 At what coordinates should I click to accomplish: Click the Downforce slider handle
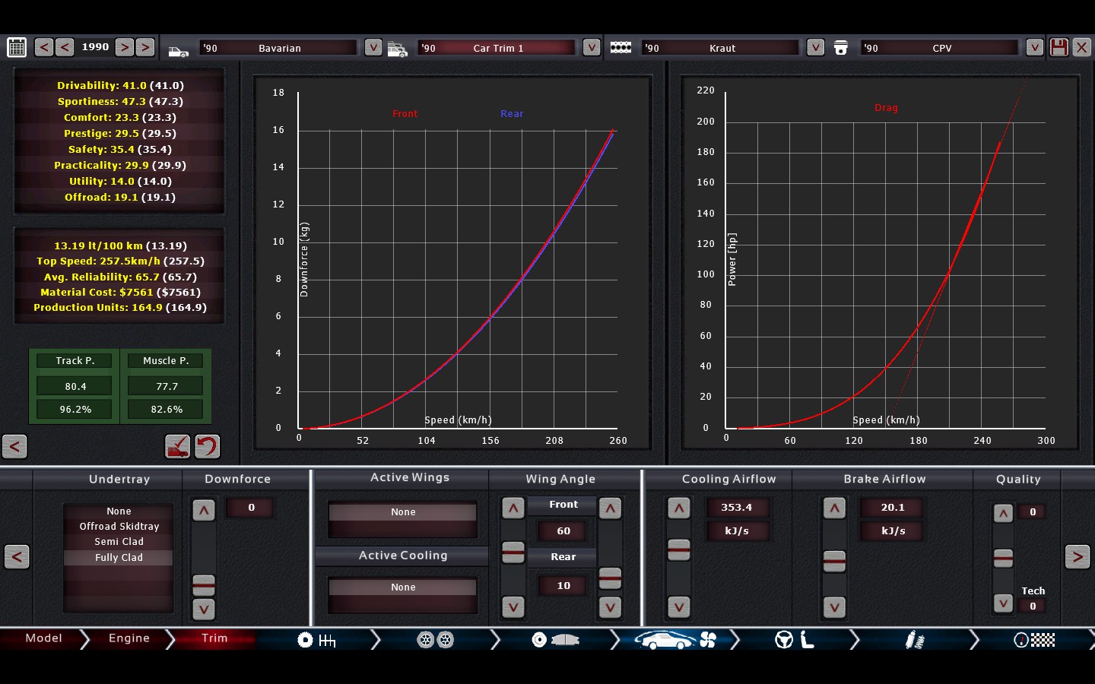tap(204, 585)
